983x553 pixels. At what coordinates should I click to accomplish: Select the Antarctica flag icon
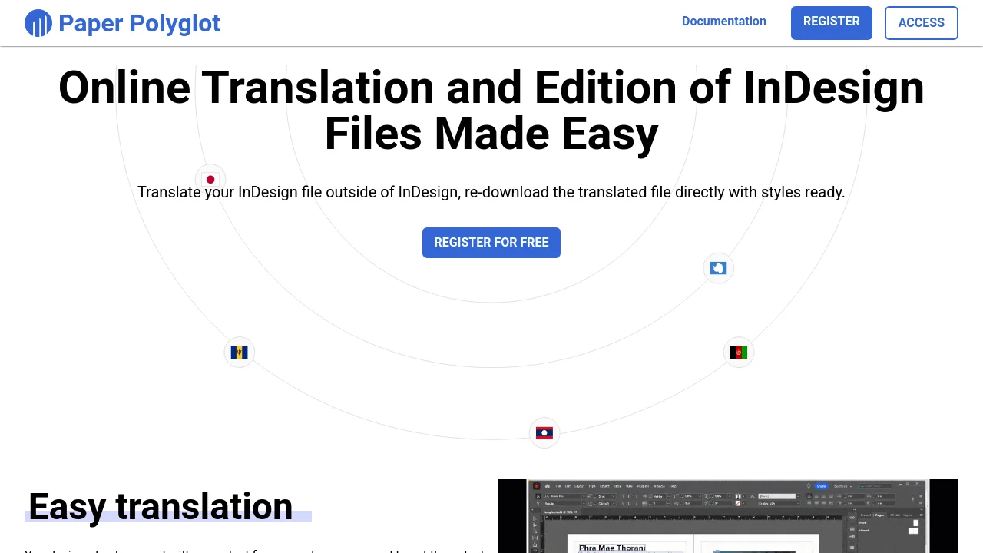click(x=719, y=268)
